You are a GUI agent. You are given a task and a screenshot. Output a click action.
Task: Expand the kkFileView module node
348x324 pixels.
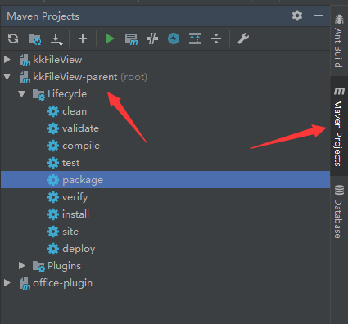(x=7, y=59)
